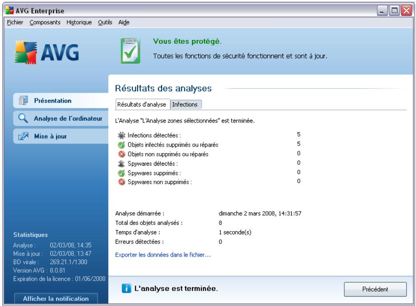Image resolution: width=416 pixels, height=306 pixels.
Task: Click green check icon beside Spywares supprimés
Action: (121, 173)
